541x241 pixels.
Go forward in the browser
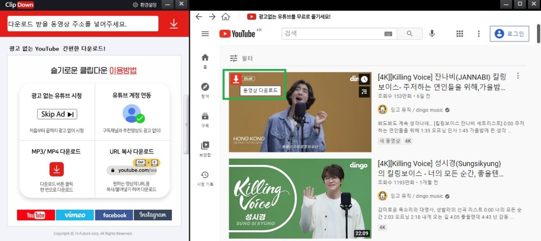(212, 17)
